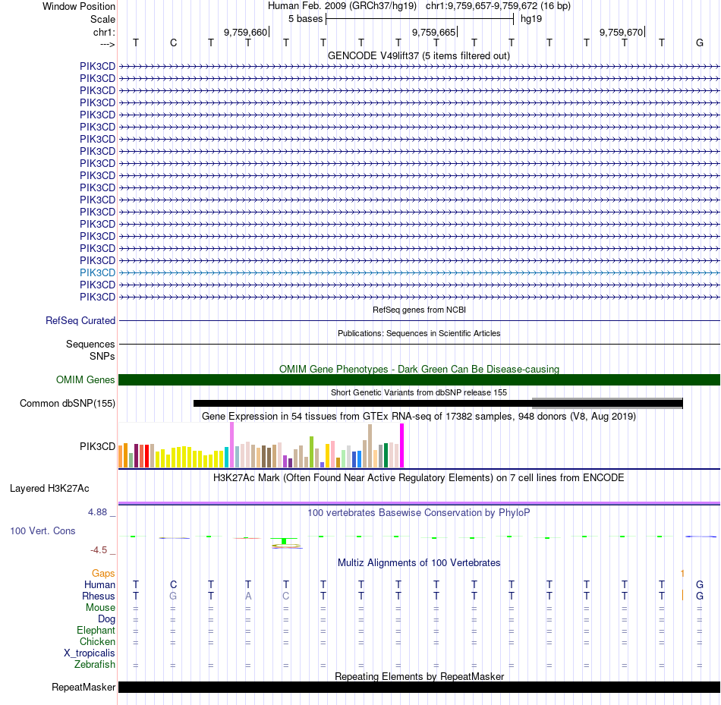Click the Window Position label
Image resolution: width=721 pixels, height=705 pixels.
click(79, 6)
